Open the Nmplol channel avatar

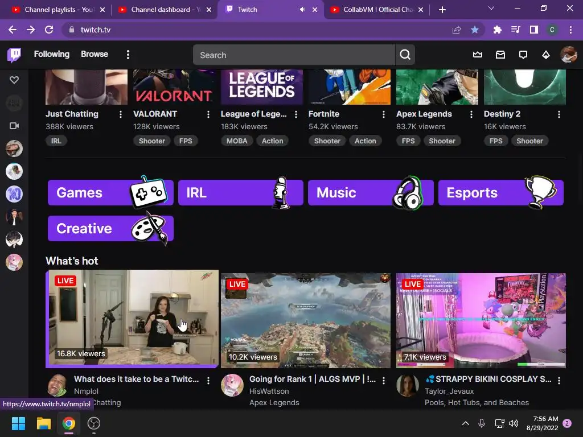point(57,385)
